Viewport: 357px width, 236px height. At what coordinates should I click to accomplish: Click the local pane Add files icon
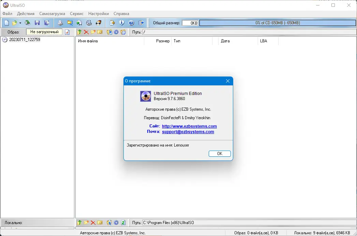(x=109, y=223)
